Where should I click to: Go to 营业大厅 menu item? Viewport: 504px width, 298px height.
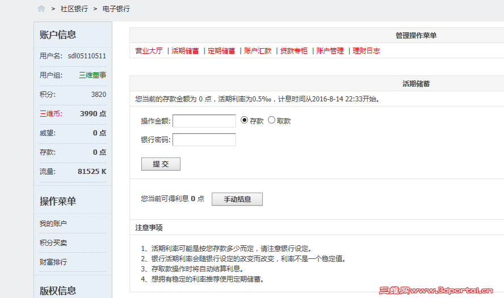click(x=149, y=50)
